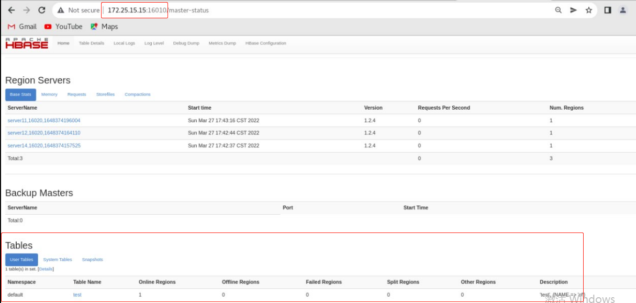Open Debug Dump in the nav bar
Image resolution: width=636 pixels, height=303 pixels.
coord(186,43)
